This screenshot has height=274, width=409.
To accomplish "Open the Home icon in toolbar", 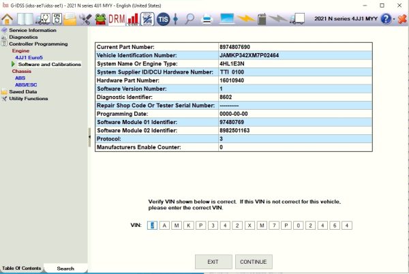I will (7, 19).
